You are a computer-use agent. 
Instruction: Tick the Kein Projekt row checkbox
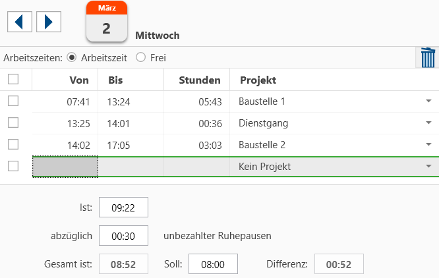(x=13, y=167)
